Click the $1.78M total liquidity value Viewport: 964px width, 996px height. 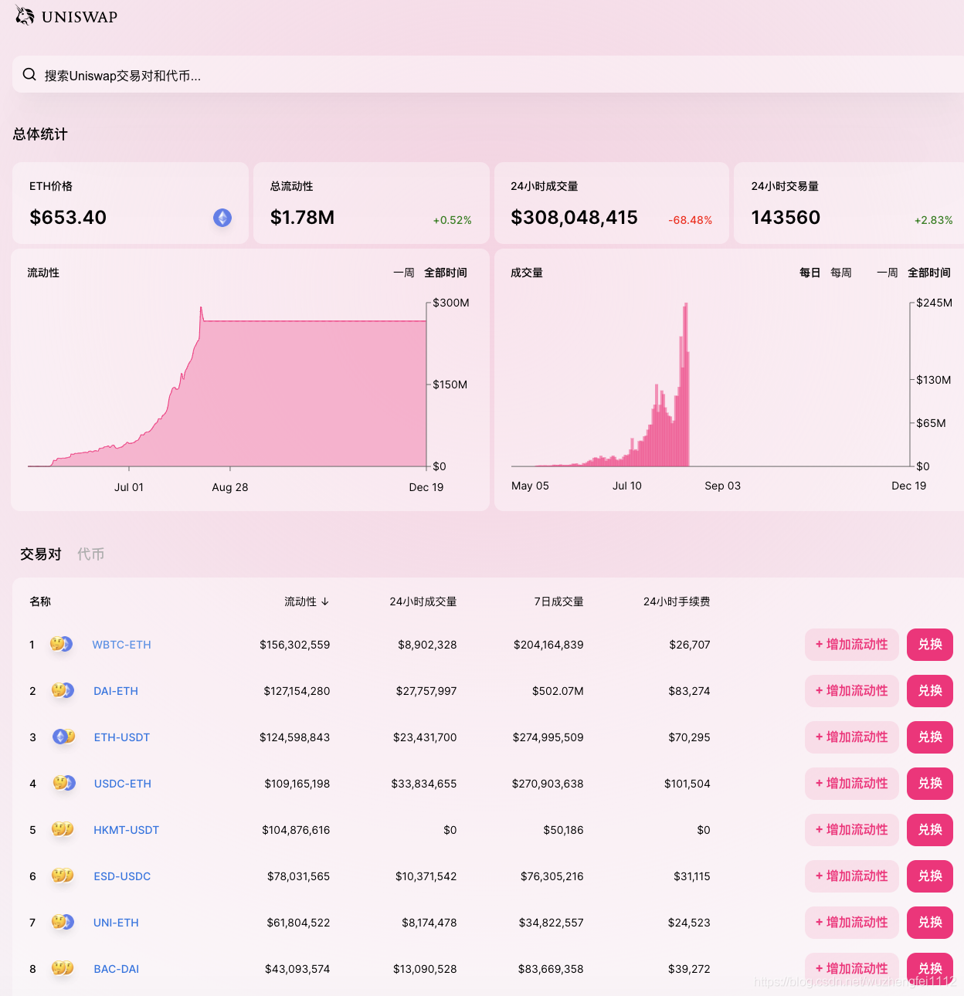pyautogui.click(x=302, y=218)
